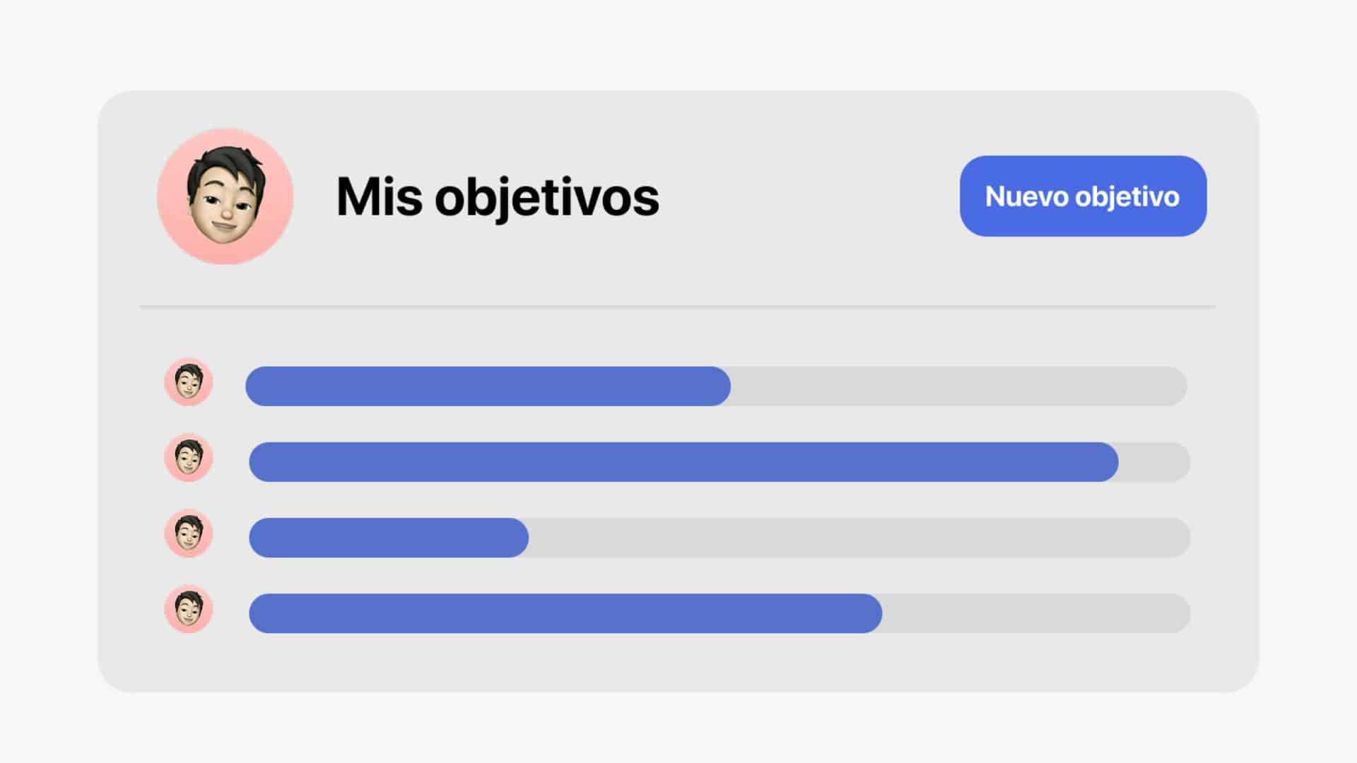Screen dimensions: 1357x763
Task: Open the avatar beside the second goal bar
Action: 189,458
